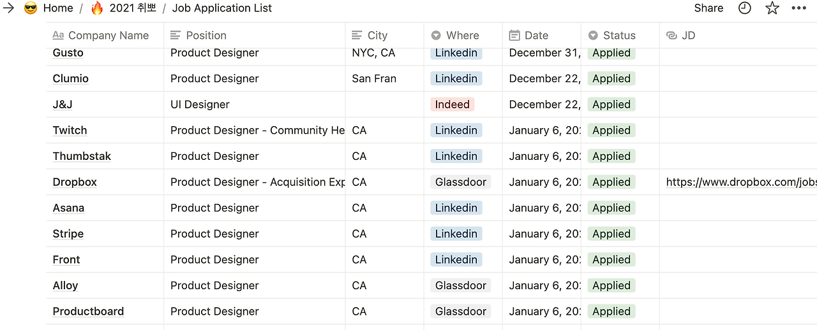Click the Position column header

[206, 36]
